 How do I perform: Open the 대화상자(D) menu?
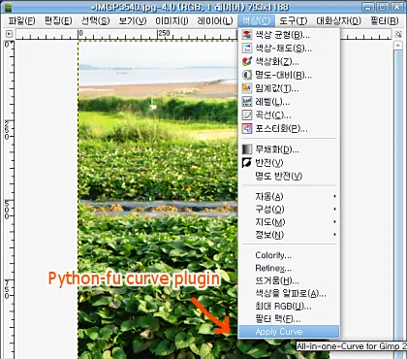coord(339,21)
